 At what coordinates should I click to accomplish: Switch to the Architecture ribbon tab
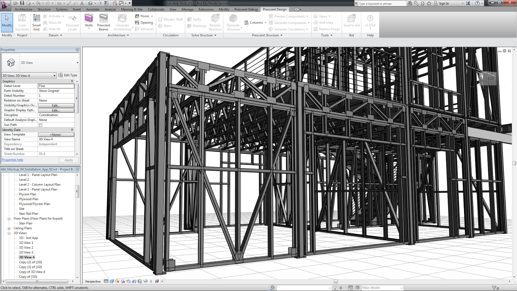pyautogui.click(x=23, y=9)
